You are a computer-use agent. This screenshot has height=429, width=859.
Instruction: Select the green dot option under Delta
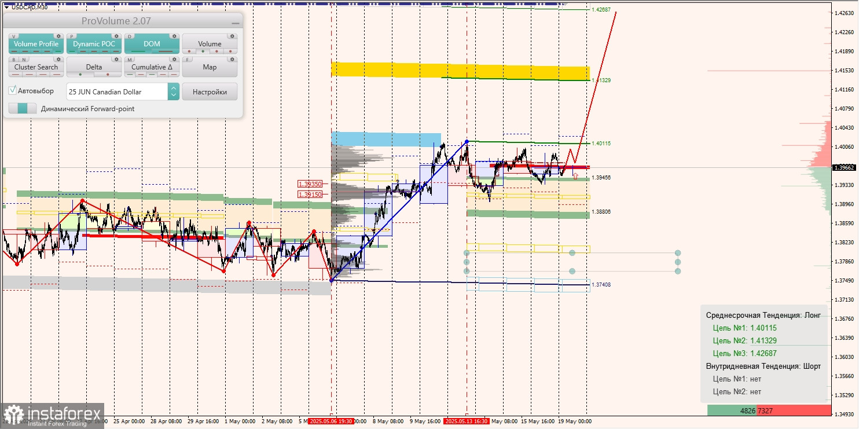(79, 74)
